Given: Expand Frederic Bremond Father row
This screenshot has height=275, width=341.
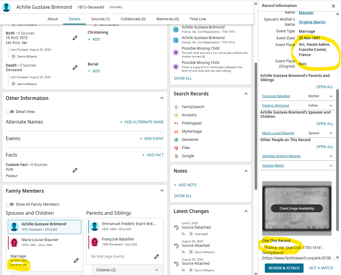Looking at the screenshot, I should coord(331,106).
